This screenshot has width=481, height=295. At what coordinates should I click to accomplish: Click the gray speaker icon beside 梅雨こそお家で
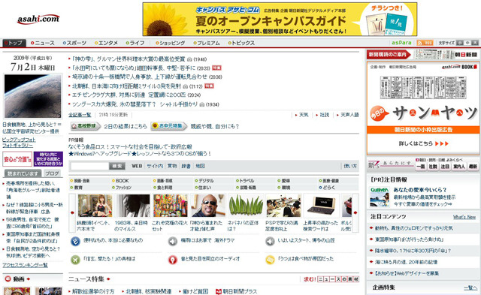tap(173, 242)
